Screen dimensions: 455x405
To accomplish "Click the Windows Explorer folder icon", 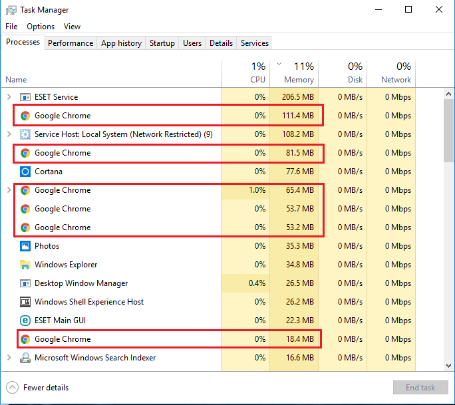I will tap(25, 265).
